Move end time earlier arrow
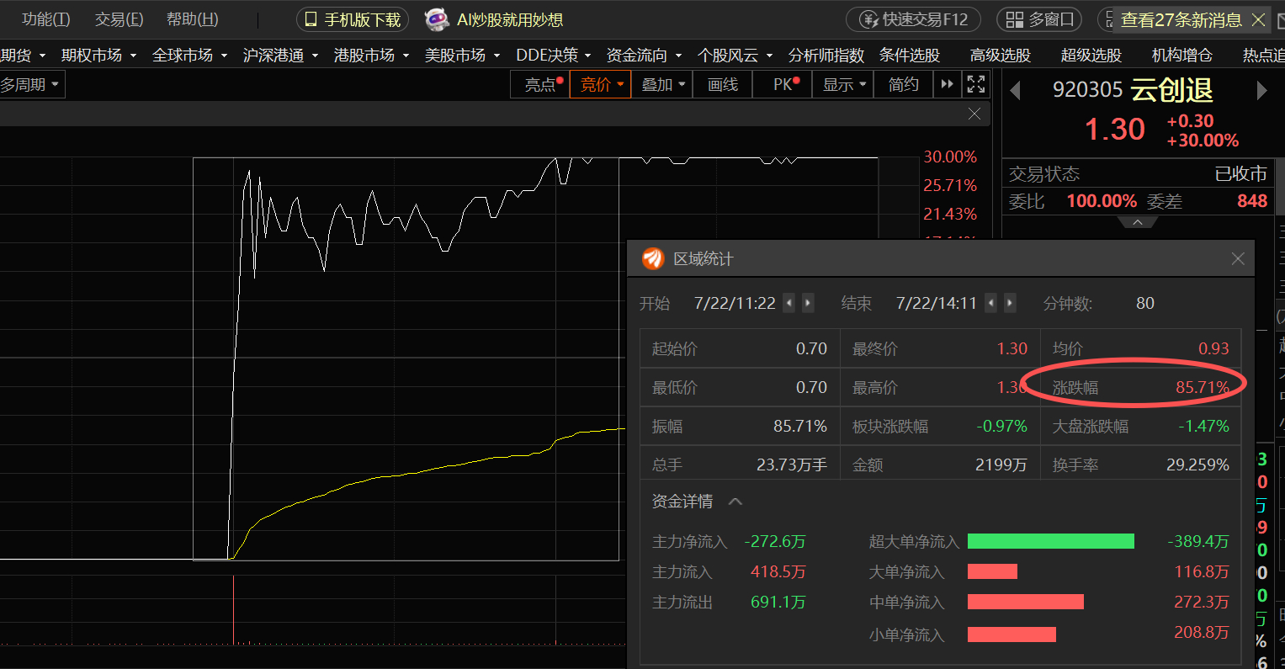 click(x=990, y=303)
